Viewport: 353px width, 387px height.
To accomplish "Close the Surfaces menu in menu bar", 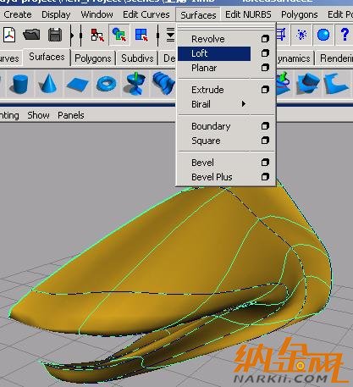I will 198,15.
